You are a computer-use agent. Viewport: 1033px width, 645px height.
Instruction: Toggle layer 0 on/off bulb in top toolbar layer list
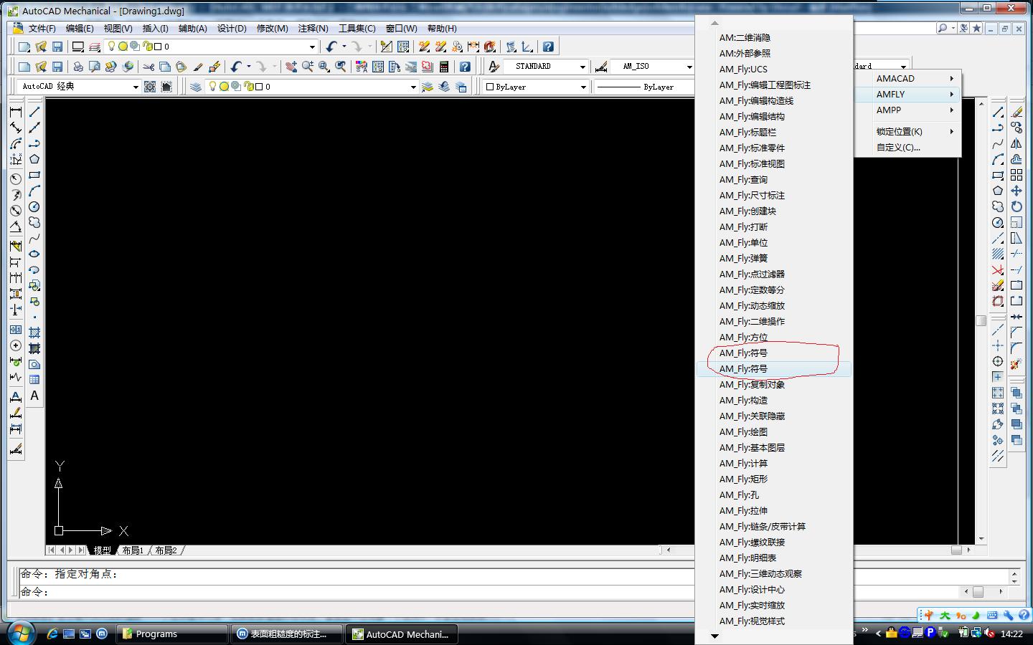pos(111,47)
